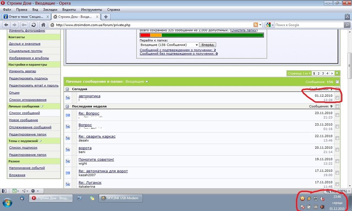The image size is (352, 211).
Task: Open the Закладки menu
Action: (50, 9)
